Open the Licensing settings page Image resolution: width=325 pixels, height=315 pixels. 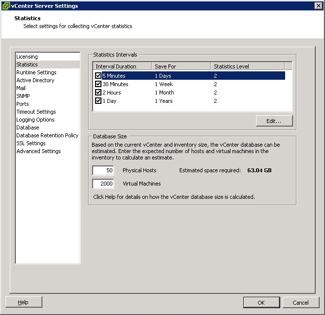coord(48,57)
